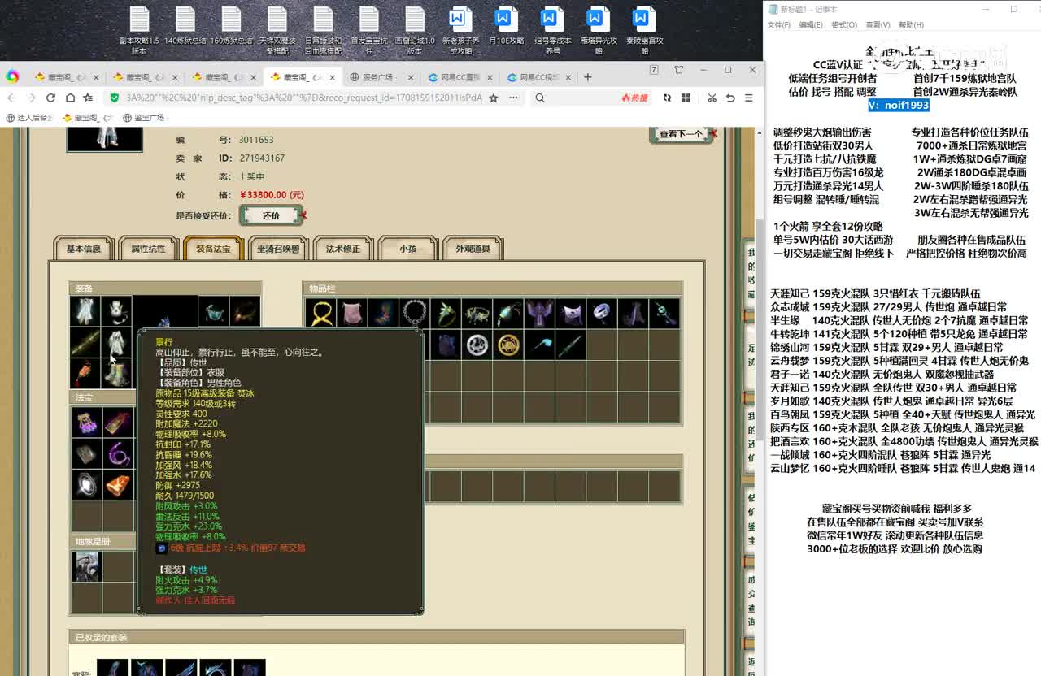Open 140炼狱总结 desktop text file

[x=185, y=25]
